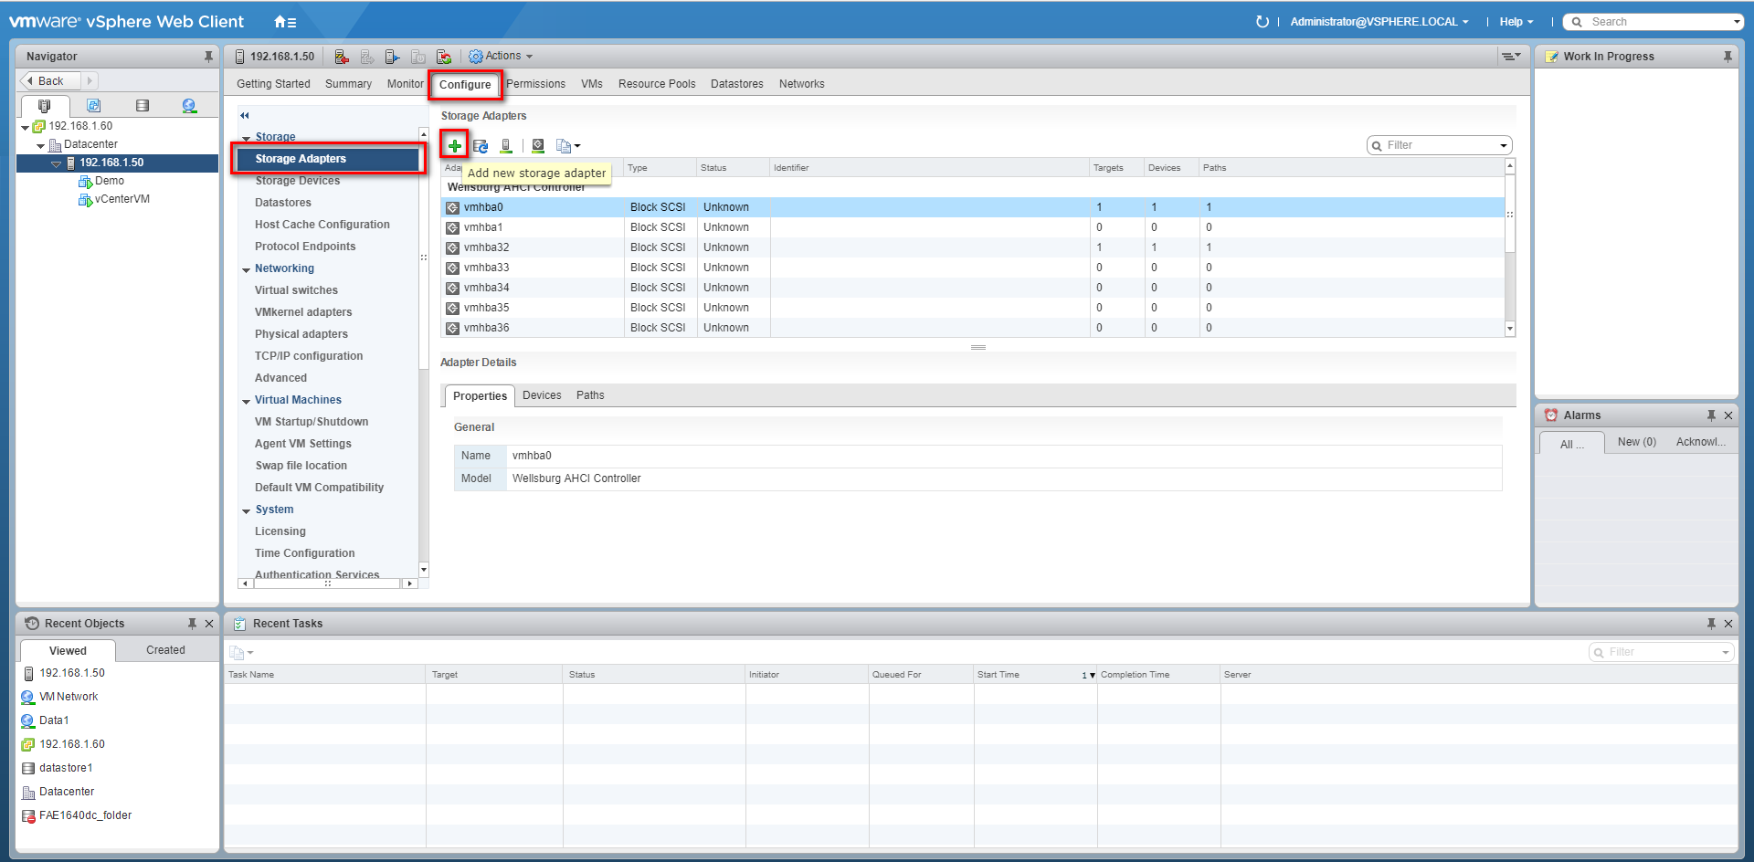Select Hosts and Clusters navigator tab icon
The width and height of the screenshot is (1754, 862).
[x=44, y=106]
